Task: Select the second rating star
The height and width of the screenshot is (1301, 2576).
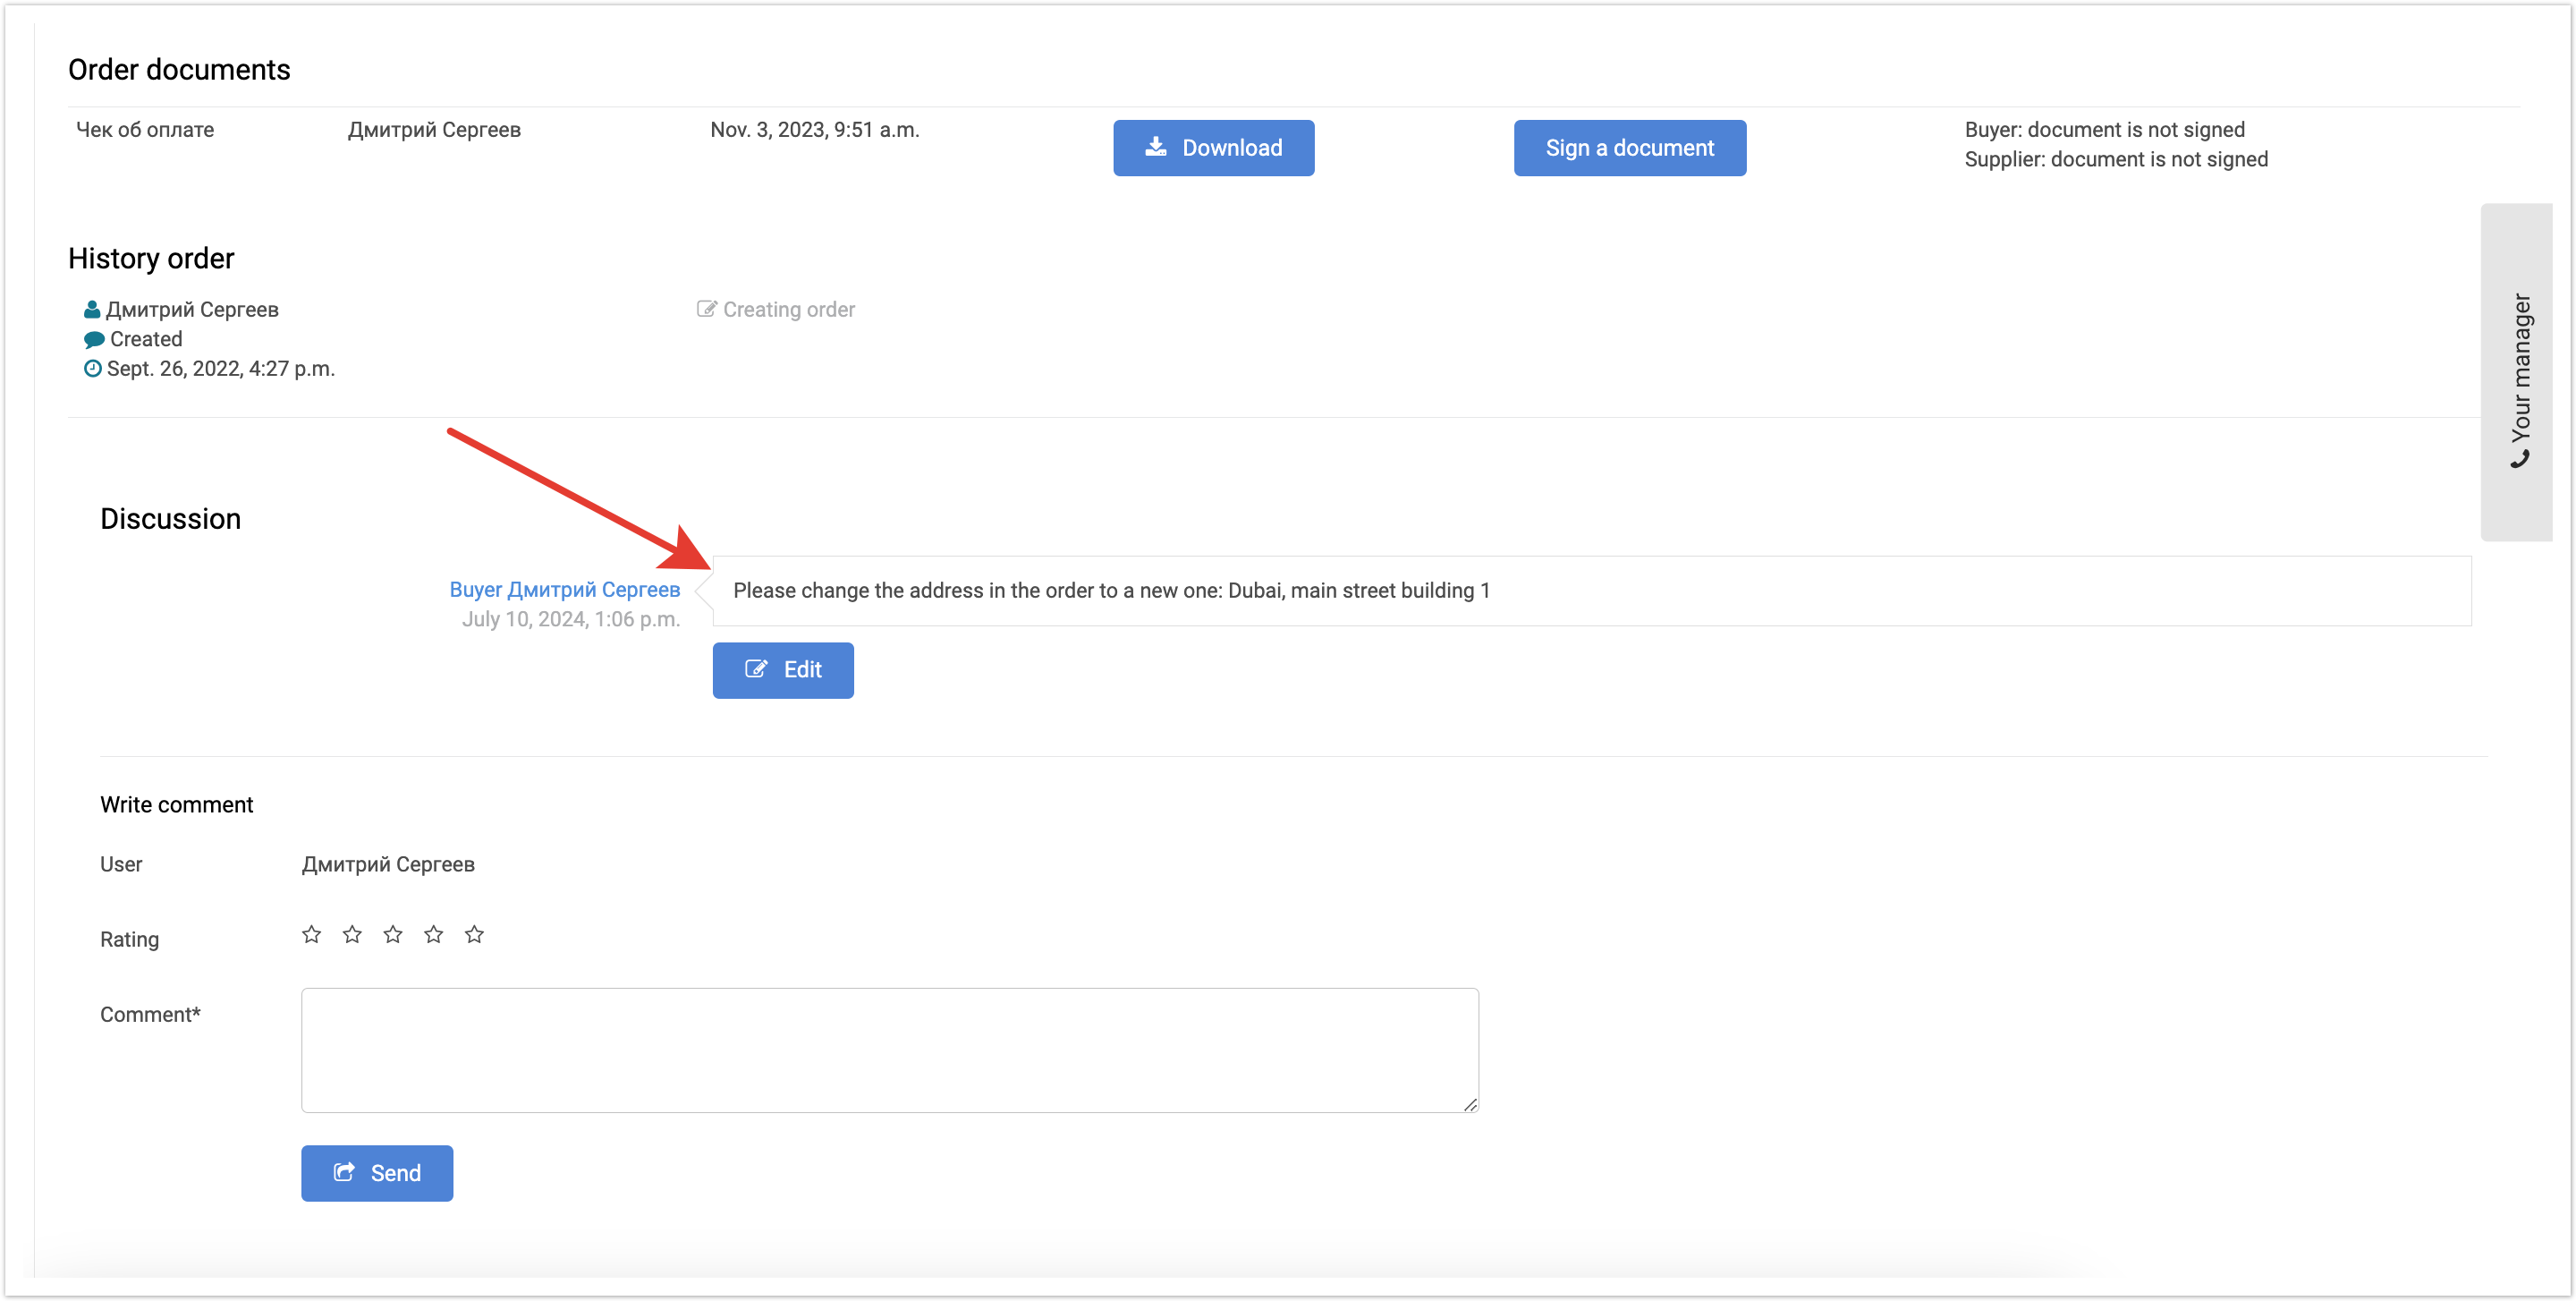Action: (352, 934)
